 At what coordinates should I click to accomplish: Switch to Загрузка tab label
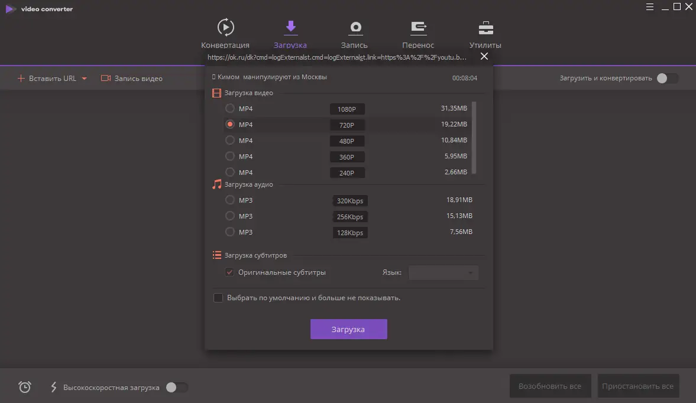click(290, 45)
